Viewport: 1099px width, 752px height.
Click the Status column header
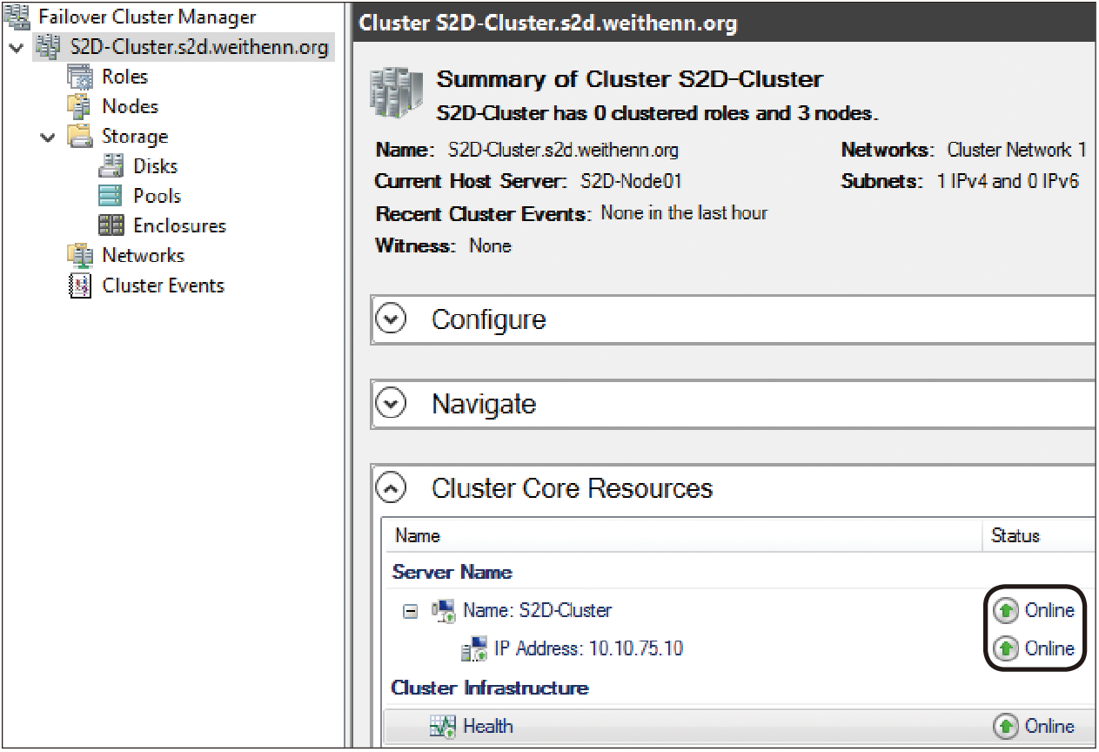coord(1039,535)
